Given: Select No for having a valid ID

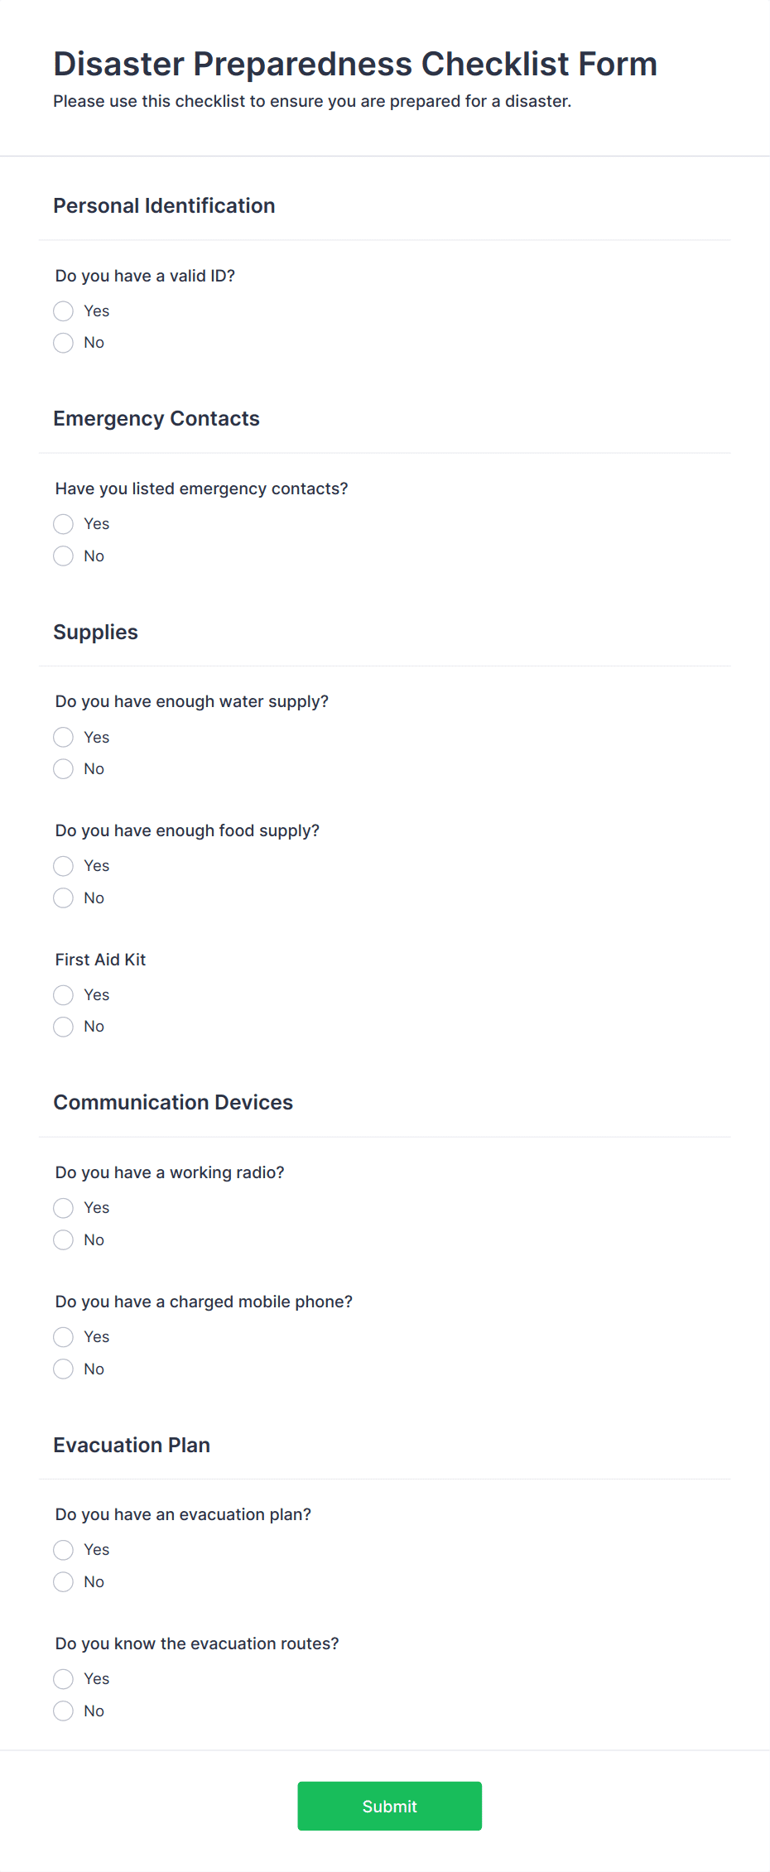Looking at the screenshot, I should (x=64, y=343).
